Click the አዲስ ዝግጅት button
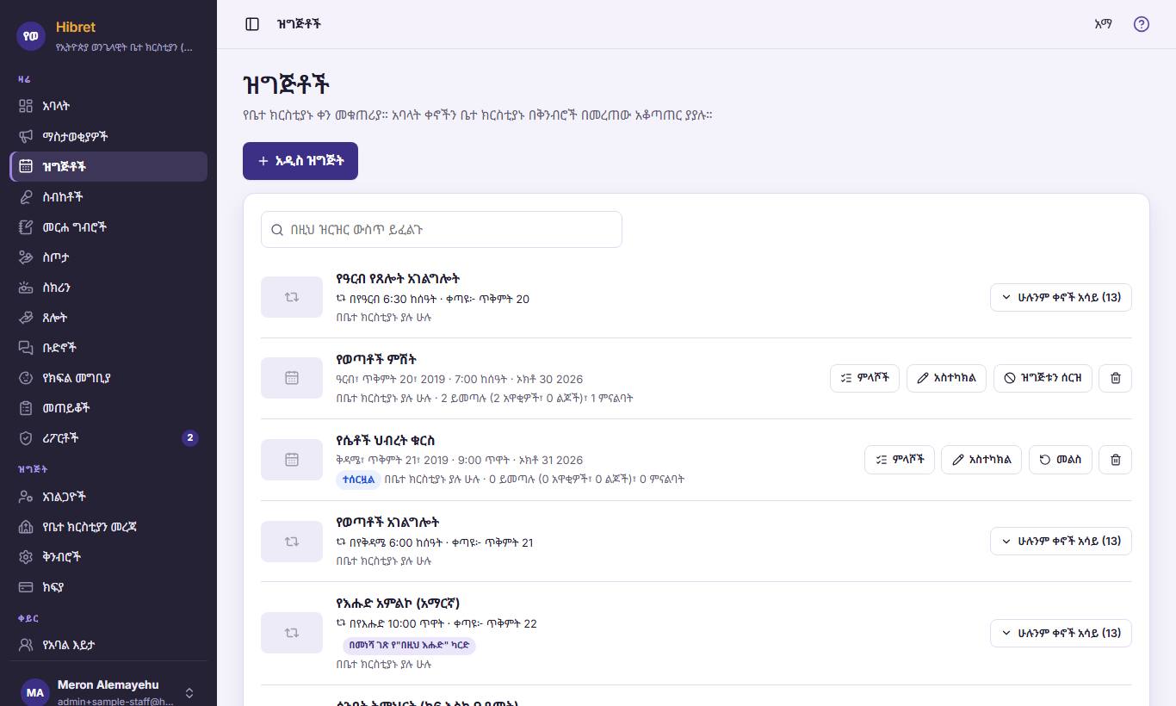 pyautogui.click(x=300, y=161)
